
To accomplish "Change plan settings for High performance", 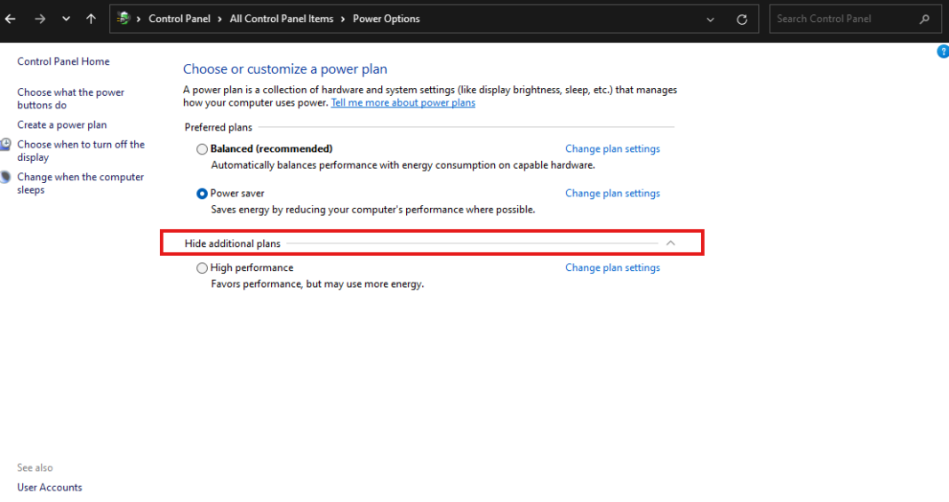I will [x=612, y=268].
